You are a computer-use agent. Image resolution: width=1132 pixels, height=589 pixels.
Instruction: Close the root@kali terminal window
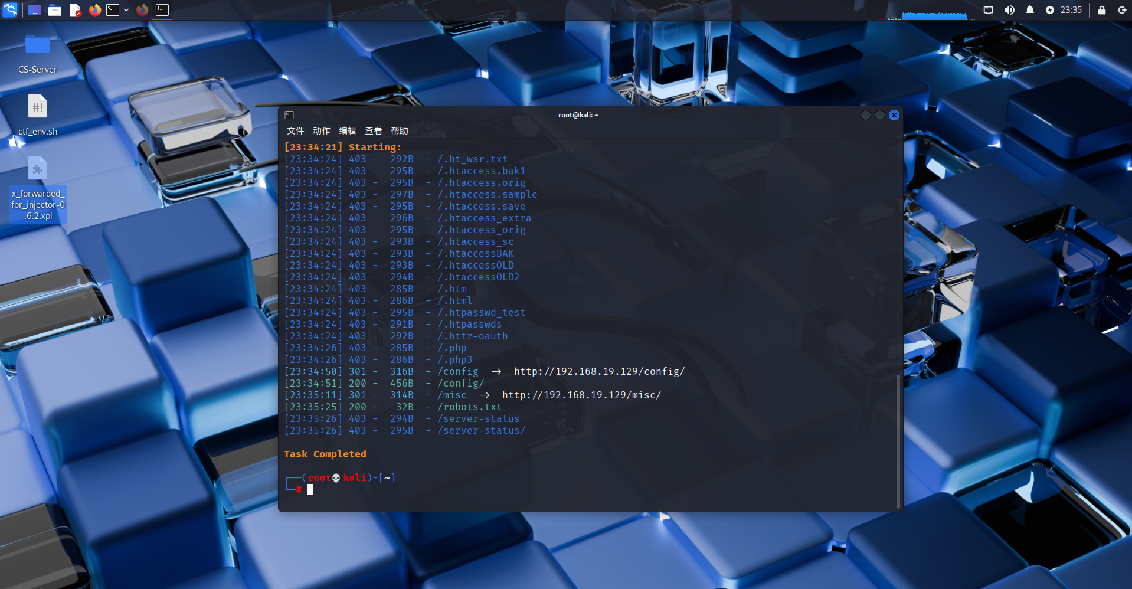point(894,115)
